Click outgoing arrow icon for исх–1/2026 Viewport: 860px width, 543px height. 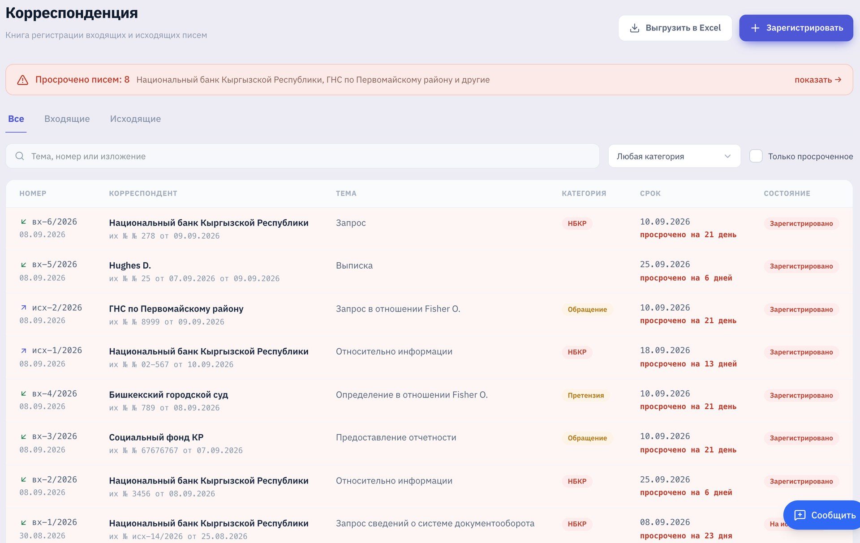point(24,351)
